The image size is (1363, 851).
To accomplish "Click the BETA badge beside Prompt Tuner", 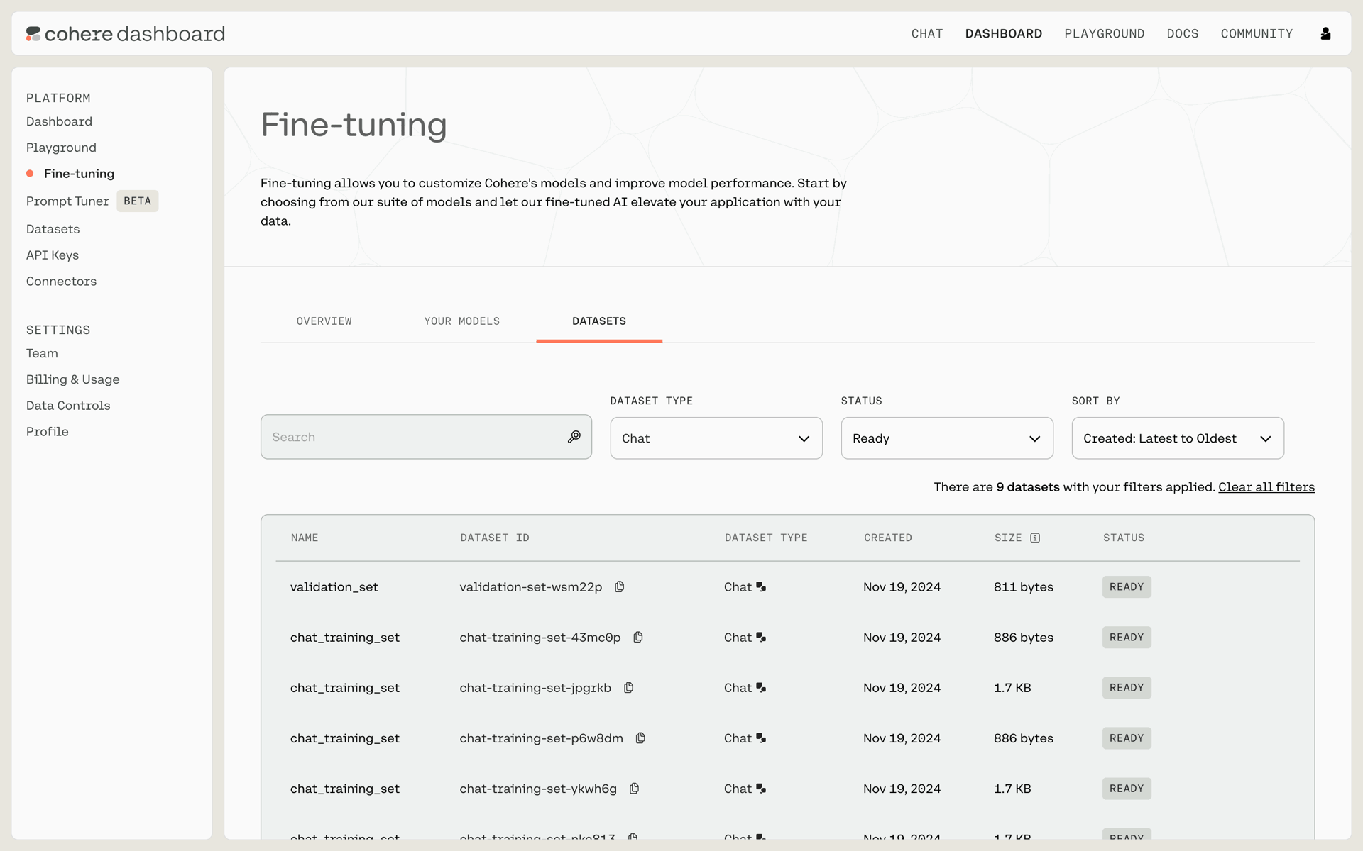I will (x=138, y=201).
